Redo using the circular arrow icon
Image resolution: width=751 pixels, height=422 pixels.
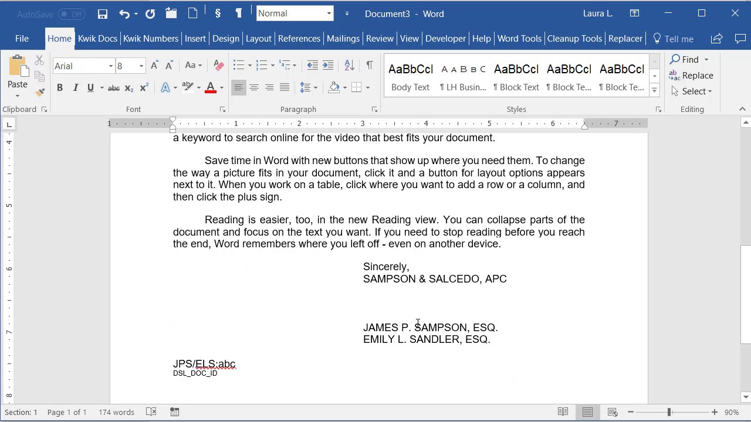[x=150, y=13]
